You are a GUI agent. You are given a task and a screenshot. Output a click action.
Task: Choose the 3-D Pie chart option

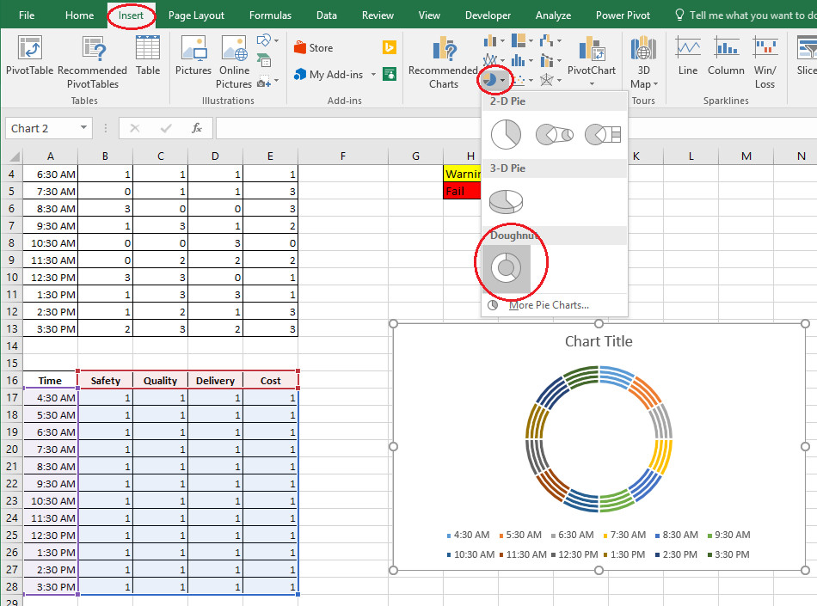506,201
